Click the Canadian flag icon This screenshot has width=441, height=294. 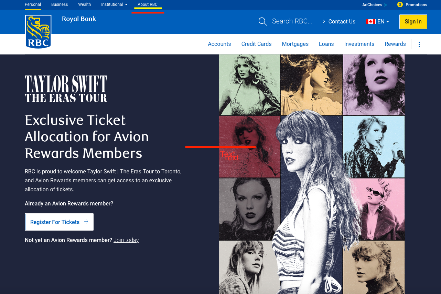(370, 21)
